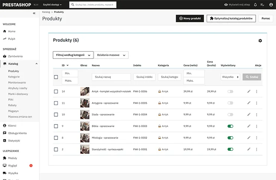This screenshot has width=276, height=180.
Task: Open more actions for Antygona row
Action: point(256,103)
